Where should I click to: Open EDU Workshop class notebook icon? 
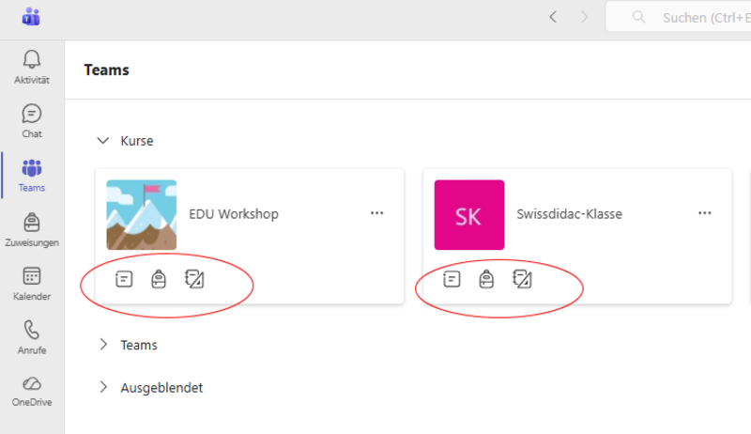[x=195, y=279]
